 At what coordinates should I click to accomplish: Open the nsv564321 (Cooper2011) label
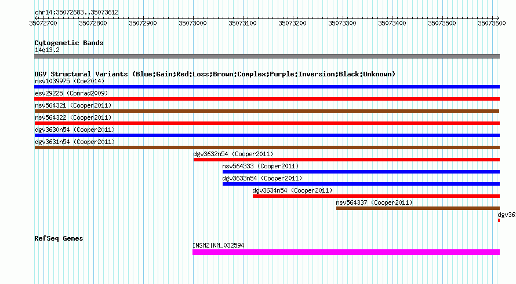coord(73,105)
